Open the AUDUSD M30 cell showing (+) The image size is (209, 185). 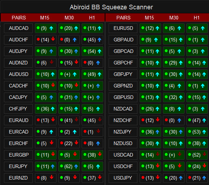[69, 74]
